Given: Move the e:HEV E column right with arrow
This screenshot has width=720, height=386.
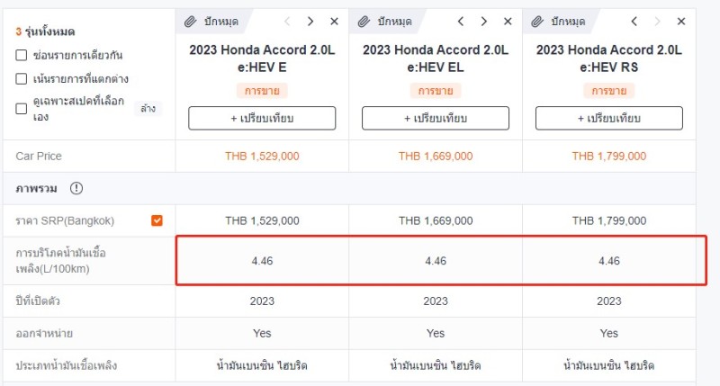Looking at the screenshot, I should [x=310, y=22].
